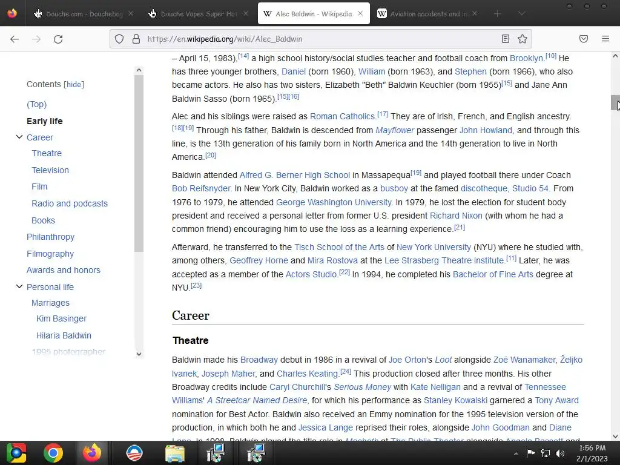The image size is (620, 465).
Task: Open Hilaria Baldwin contents entry
Action: [64, 335]
